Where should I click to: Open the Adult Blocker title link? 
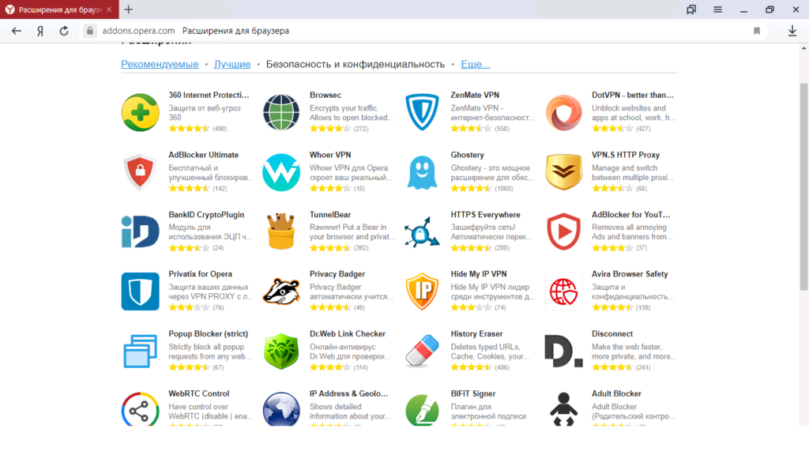point(616,393)
